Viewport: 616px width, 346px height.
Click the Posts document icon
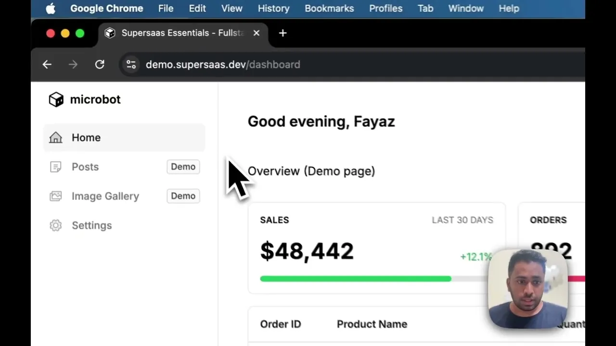[56, 167]
